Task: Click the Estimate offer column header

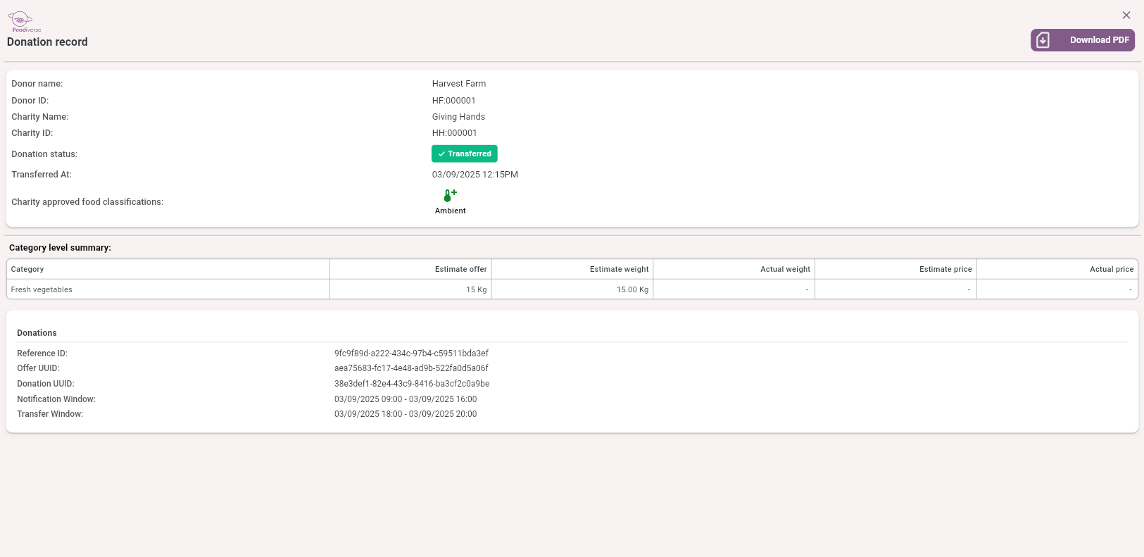Action: (x=460, y=269)
